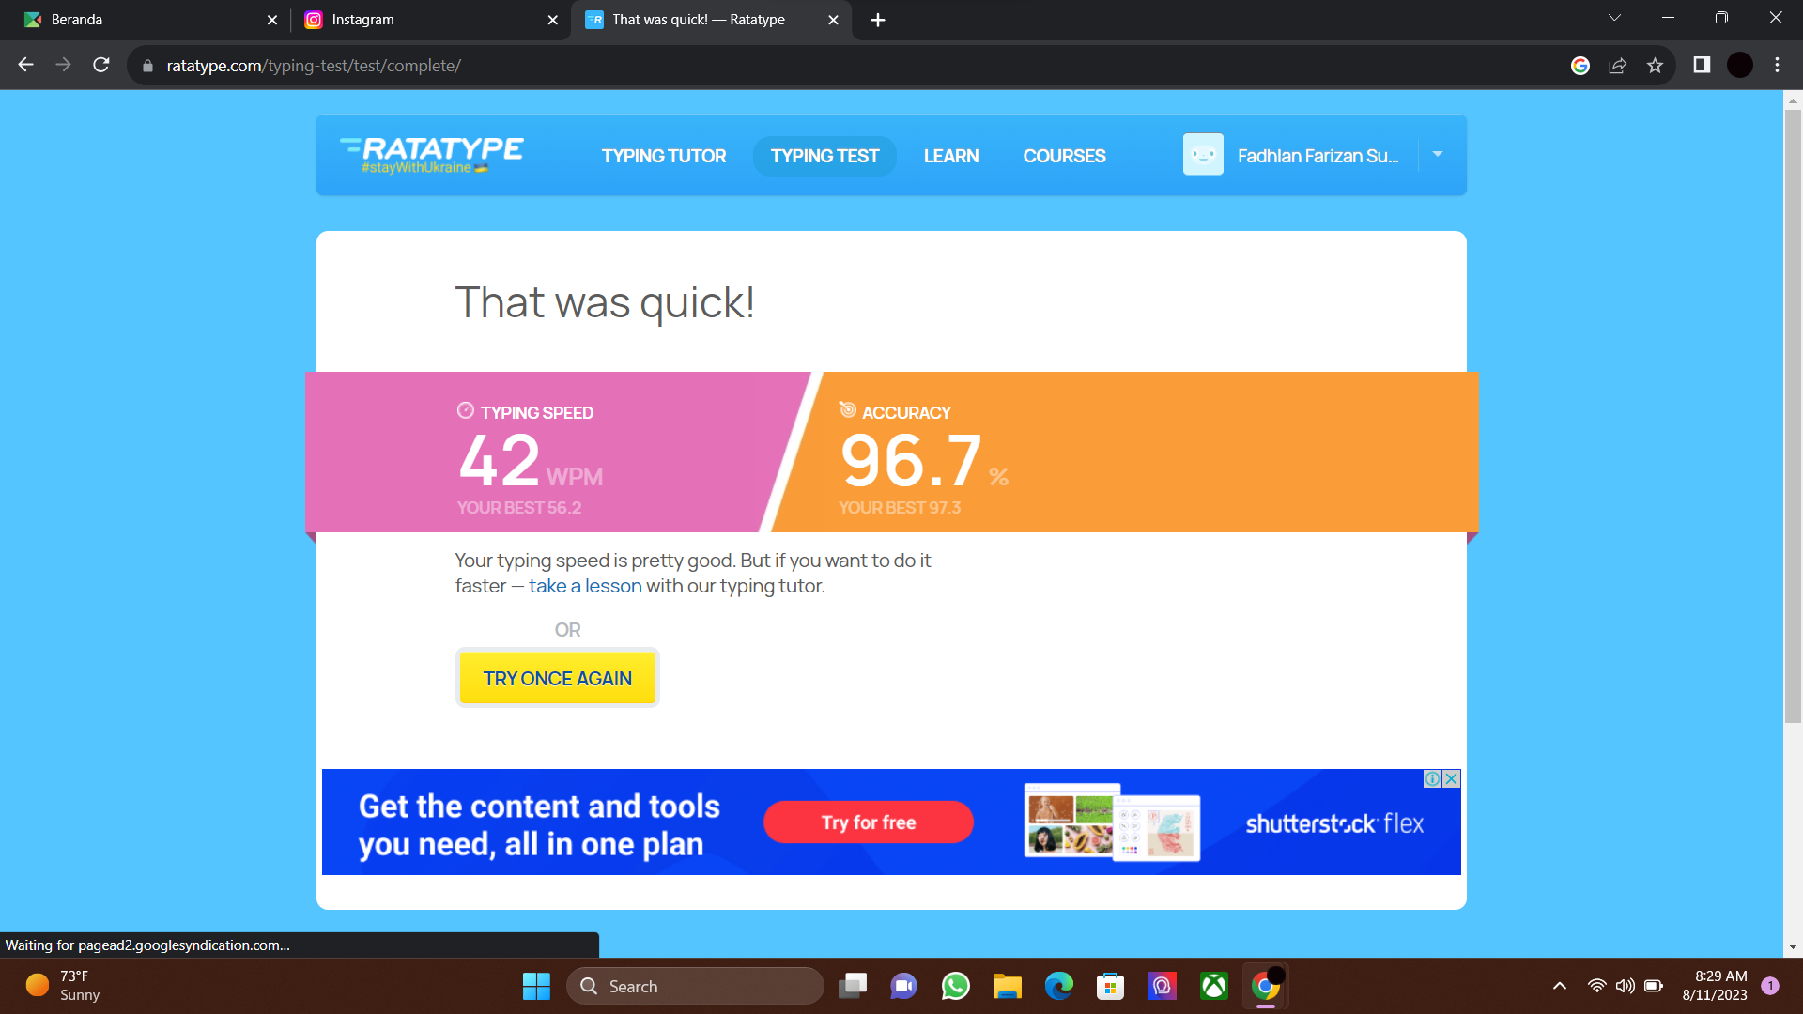Viewport: 1803px width, 1014px height.
Task: Open Chrome three-dot menu
Action: pyautogui.click(x=1777, y=66)
